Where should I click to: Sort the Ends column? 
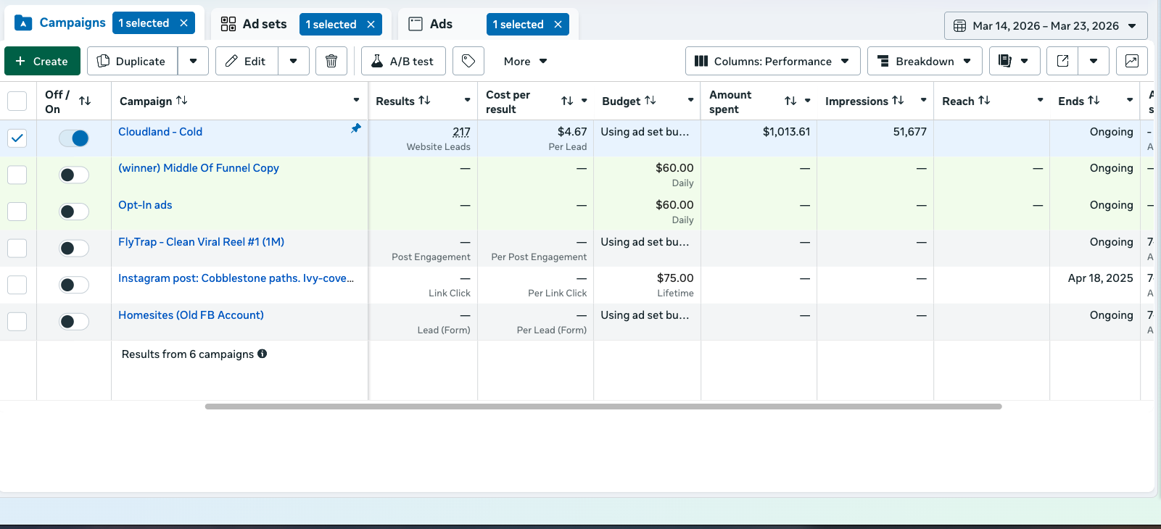(1094, 100)
